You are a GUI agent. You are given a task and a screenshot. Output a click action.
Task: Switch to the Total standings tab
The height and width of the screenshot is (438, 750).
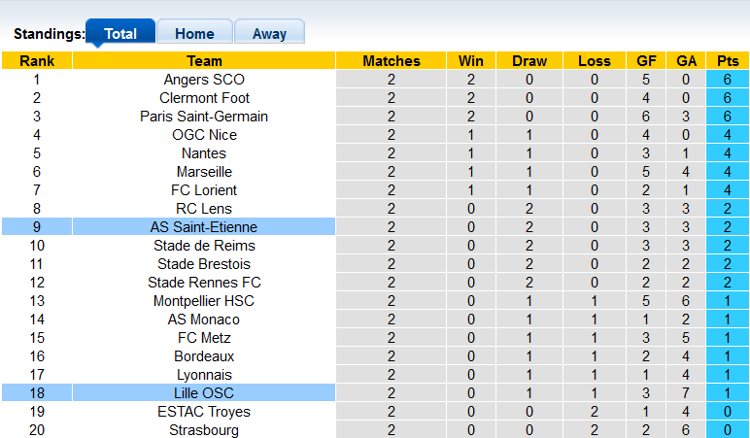(120, 33)
